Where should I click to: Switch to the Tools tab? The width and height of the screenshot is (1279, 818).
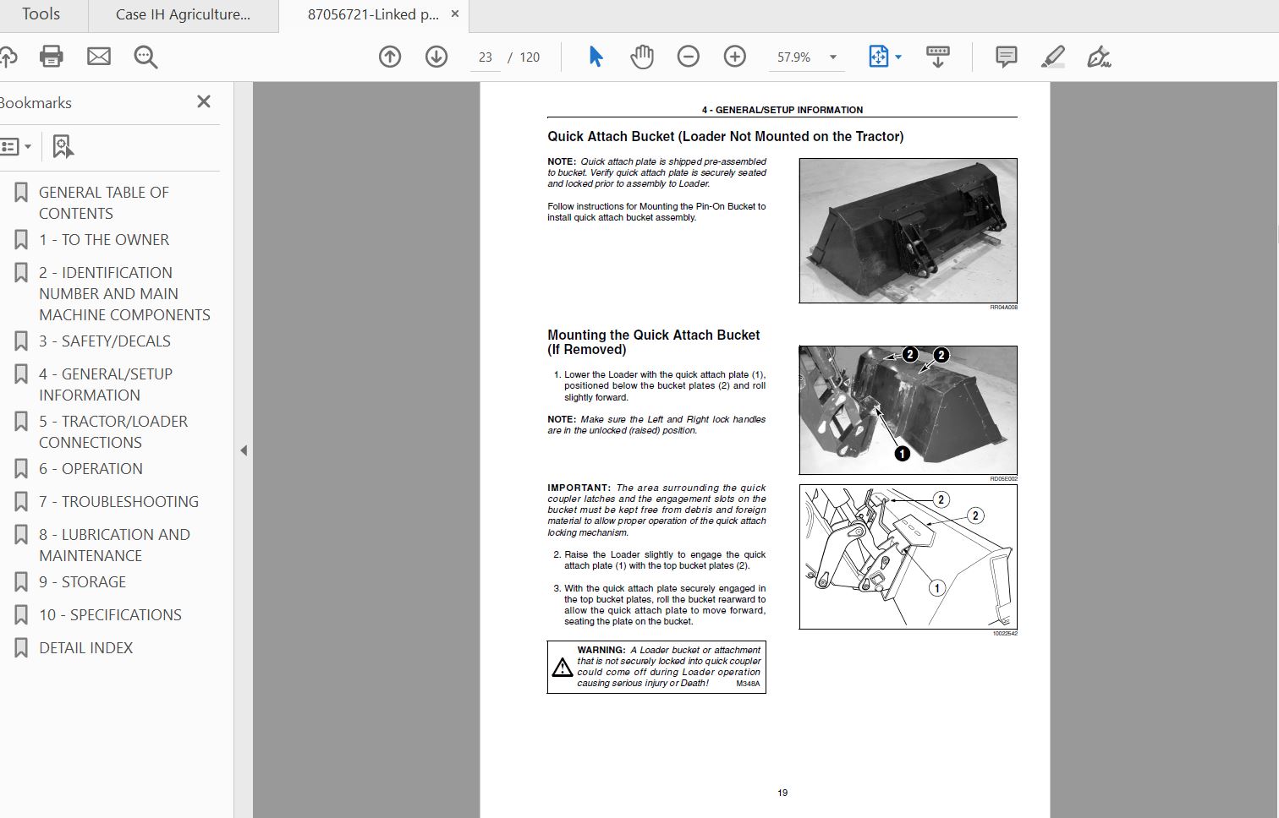tap(41, 14)
